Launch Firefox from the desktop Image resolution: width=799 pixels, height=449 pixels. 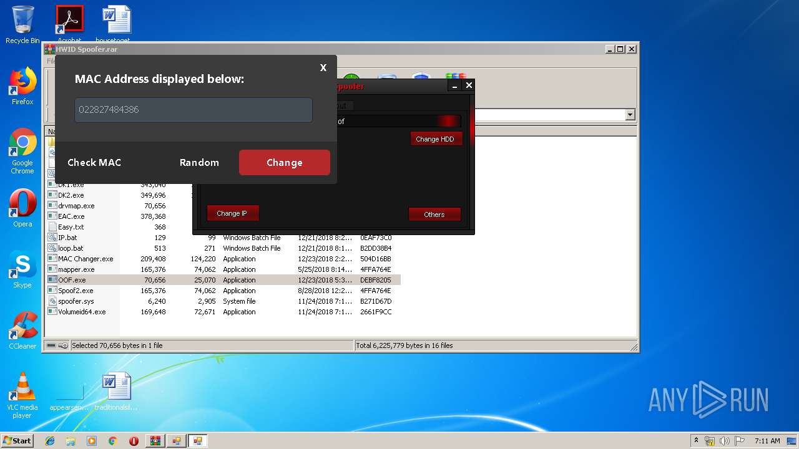22,86
